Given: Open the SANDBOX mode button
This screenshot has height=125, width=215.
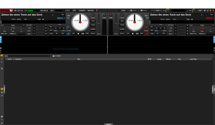Looking at the screenshot, I should pos(82,10).
